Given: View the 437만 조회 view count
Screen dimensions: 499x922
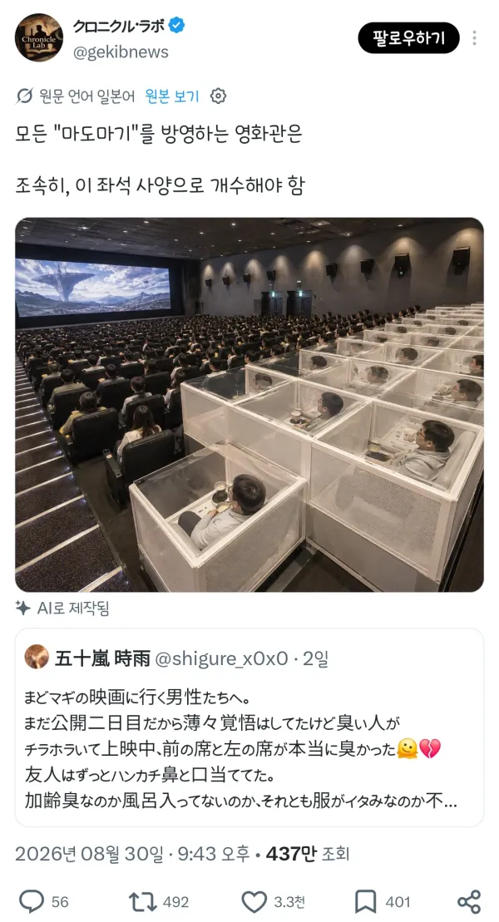Looking at the screenshot, I should pos(308,853).
